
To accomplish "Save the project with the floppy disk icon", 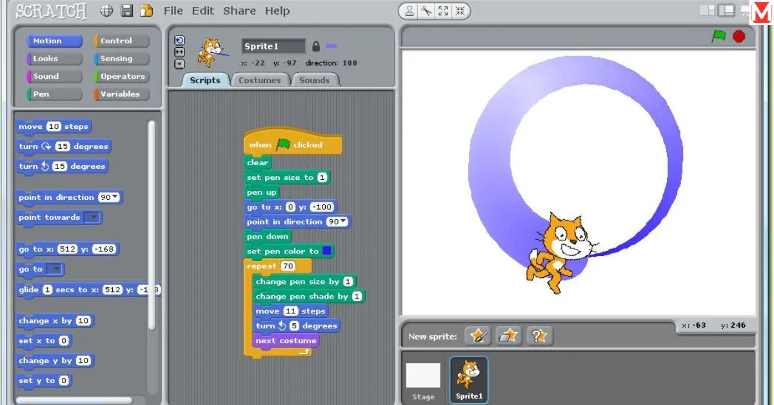I will 127,11.
